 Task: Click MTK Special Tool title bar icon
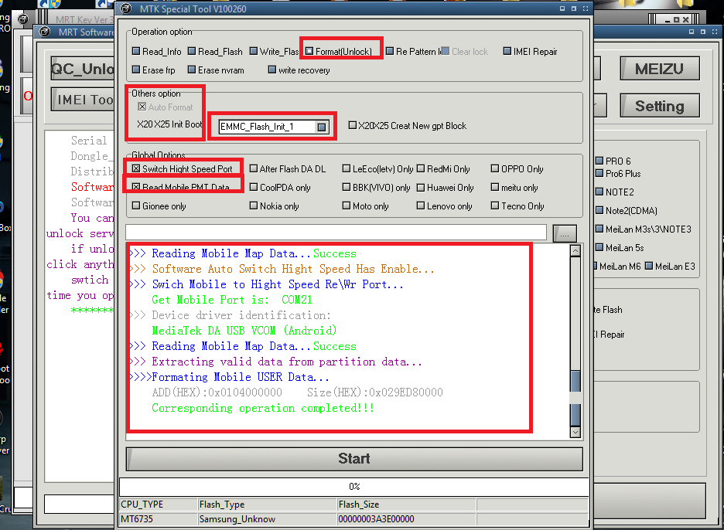pos(125,8)
